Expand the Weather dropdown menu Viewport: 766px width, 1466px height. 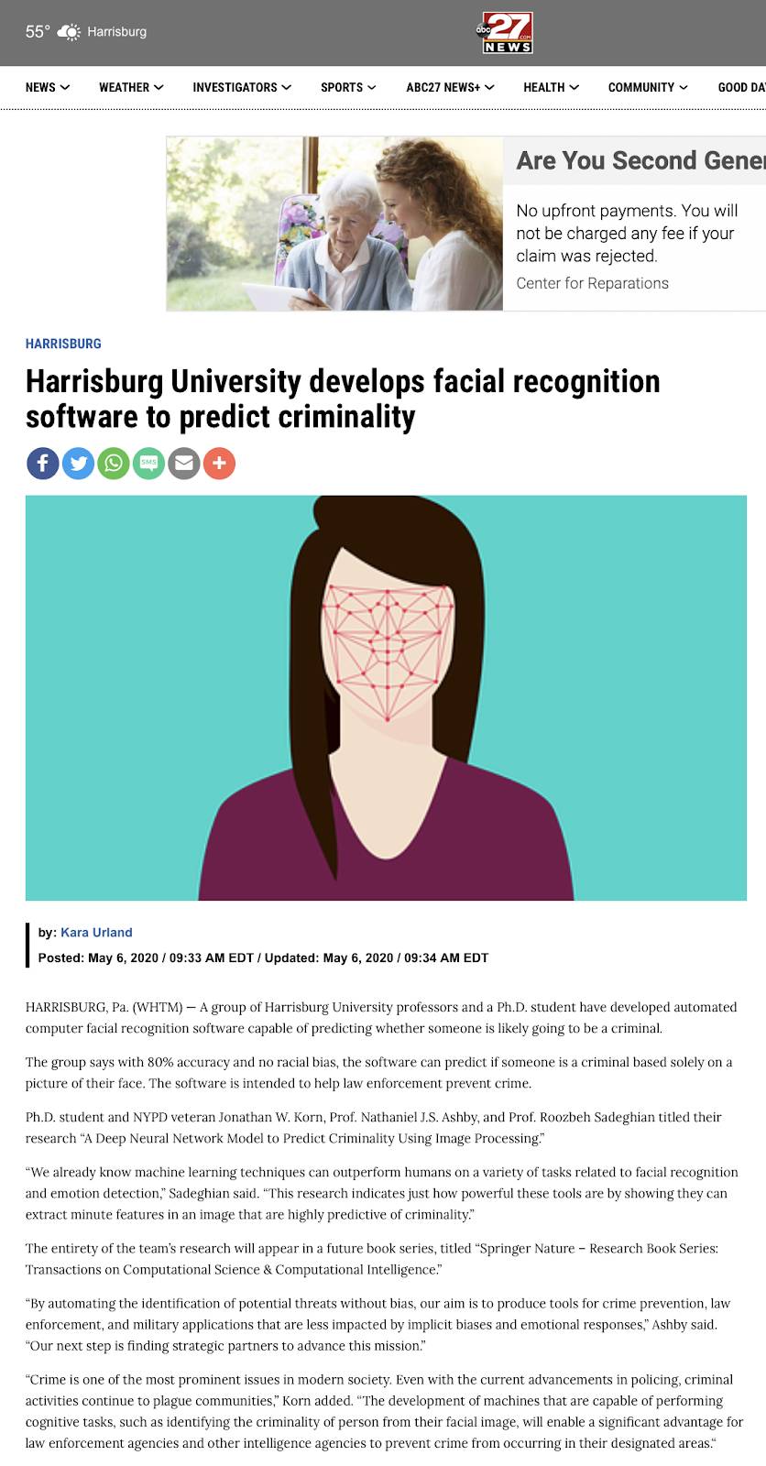[x=131, y=87]
